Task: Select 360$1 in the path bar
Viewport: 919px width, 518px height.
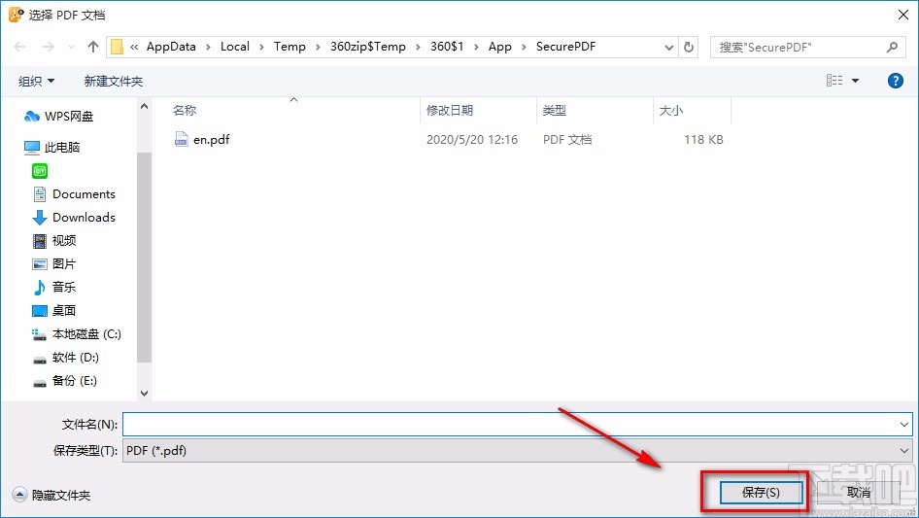Action: pos(447,47)
